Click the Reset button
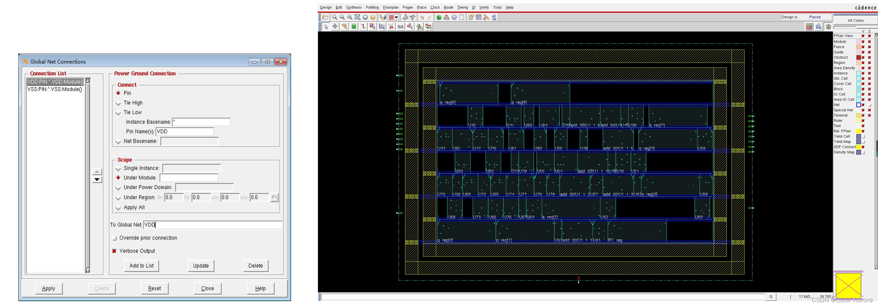This screenshot has width=878, height=306. pyautogui.click(x=154, y=288)
